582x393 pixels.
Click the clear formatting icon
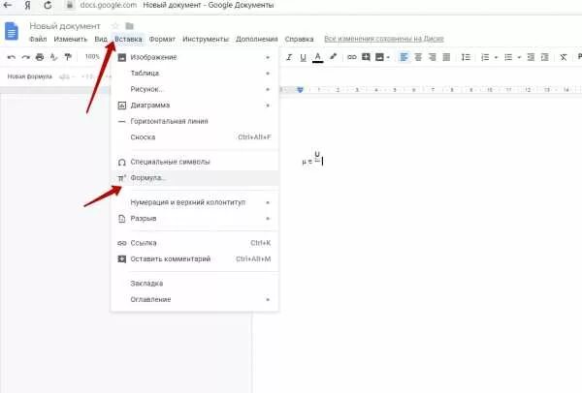pos(564,57)
